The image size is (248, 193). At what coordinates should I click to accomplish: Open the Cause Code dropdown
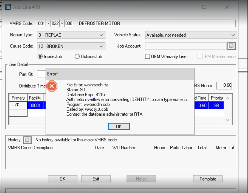[x=101, y=46]
